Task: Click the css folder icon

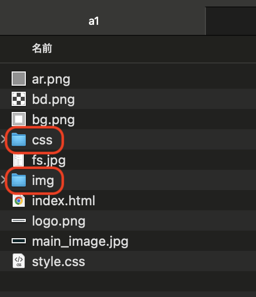Action: tap(19, 139)
